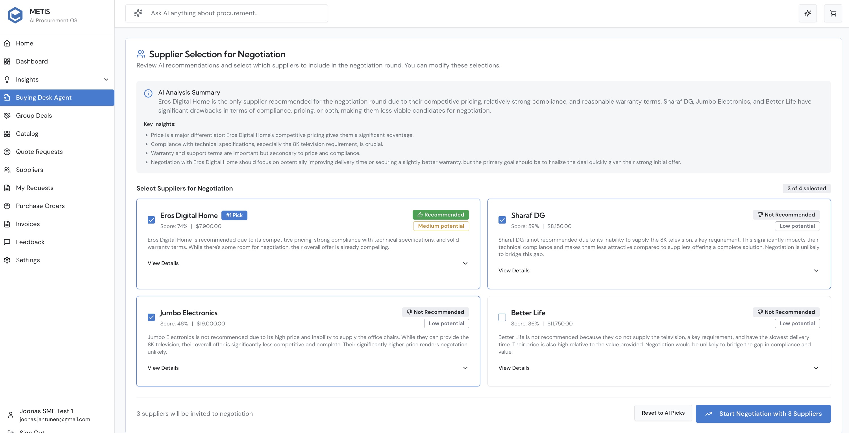
Task: Open Invoices in the sidebar
Action: pos(57,224)
